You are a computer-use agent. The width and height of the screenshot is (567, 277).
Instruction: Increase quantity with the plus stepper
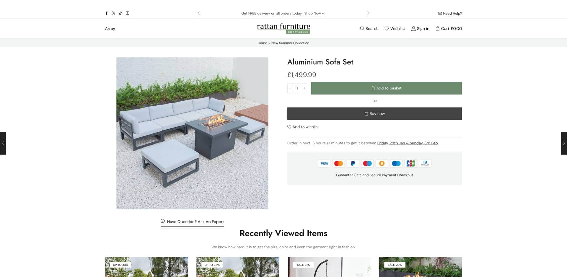[x=304, y=88]
